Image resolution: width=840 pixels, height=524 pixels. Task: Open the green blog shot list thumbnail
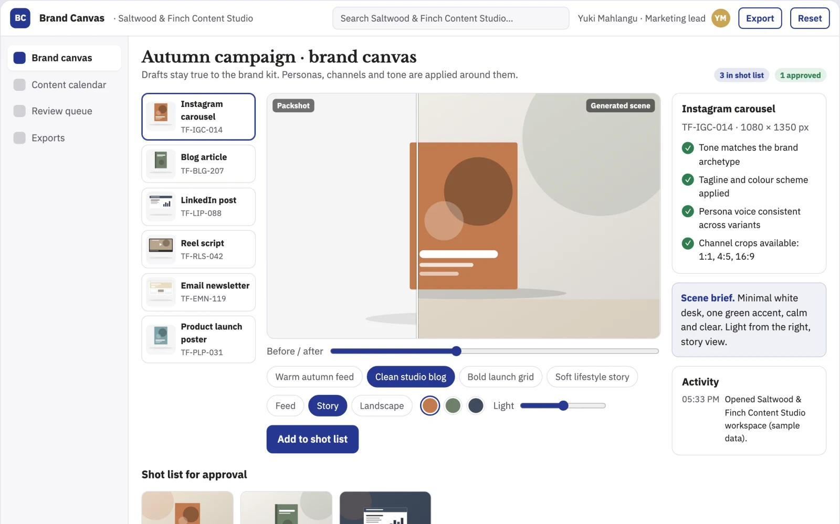click(286, 508)
